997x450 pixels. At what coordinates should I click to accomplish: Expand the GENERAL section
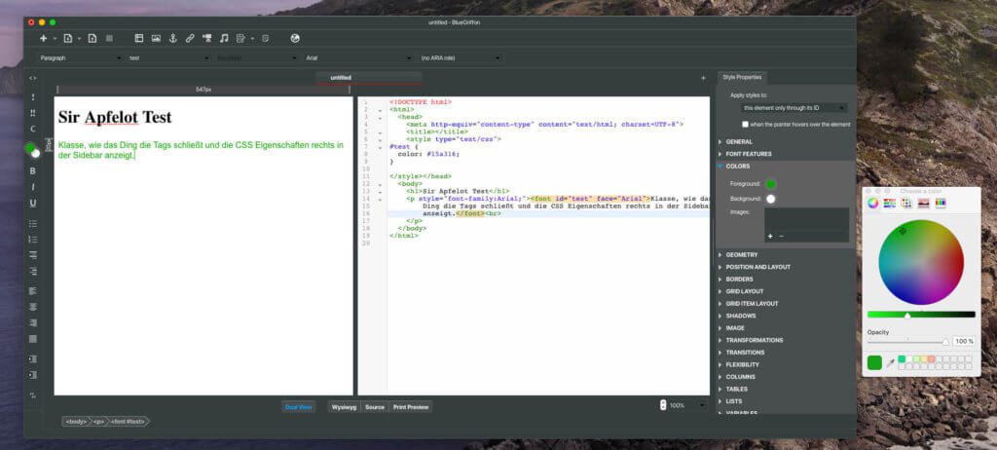point(739,142)
